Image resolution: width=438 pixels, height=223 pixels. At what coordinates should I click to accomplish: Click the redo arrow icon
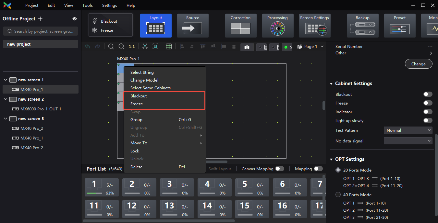pyautogui.click(x=97, y=47)
